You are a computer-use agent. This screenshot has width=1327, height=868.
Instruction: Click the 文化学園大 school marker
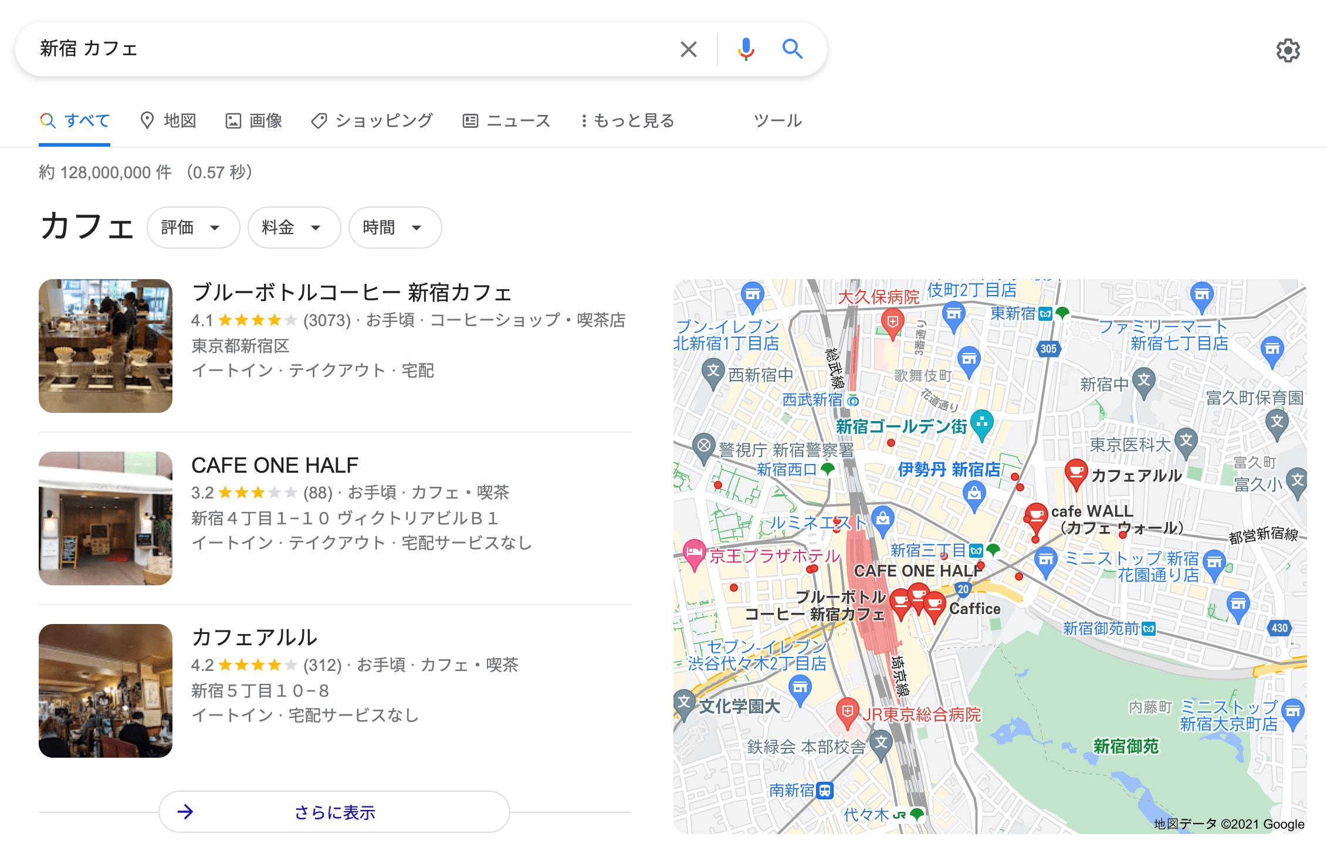point(684,704)
